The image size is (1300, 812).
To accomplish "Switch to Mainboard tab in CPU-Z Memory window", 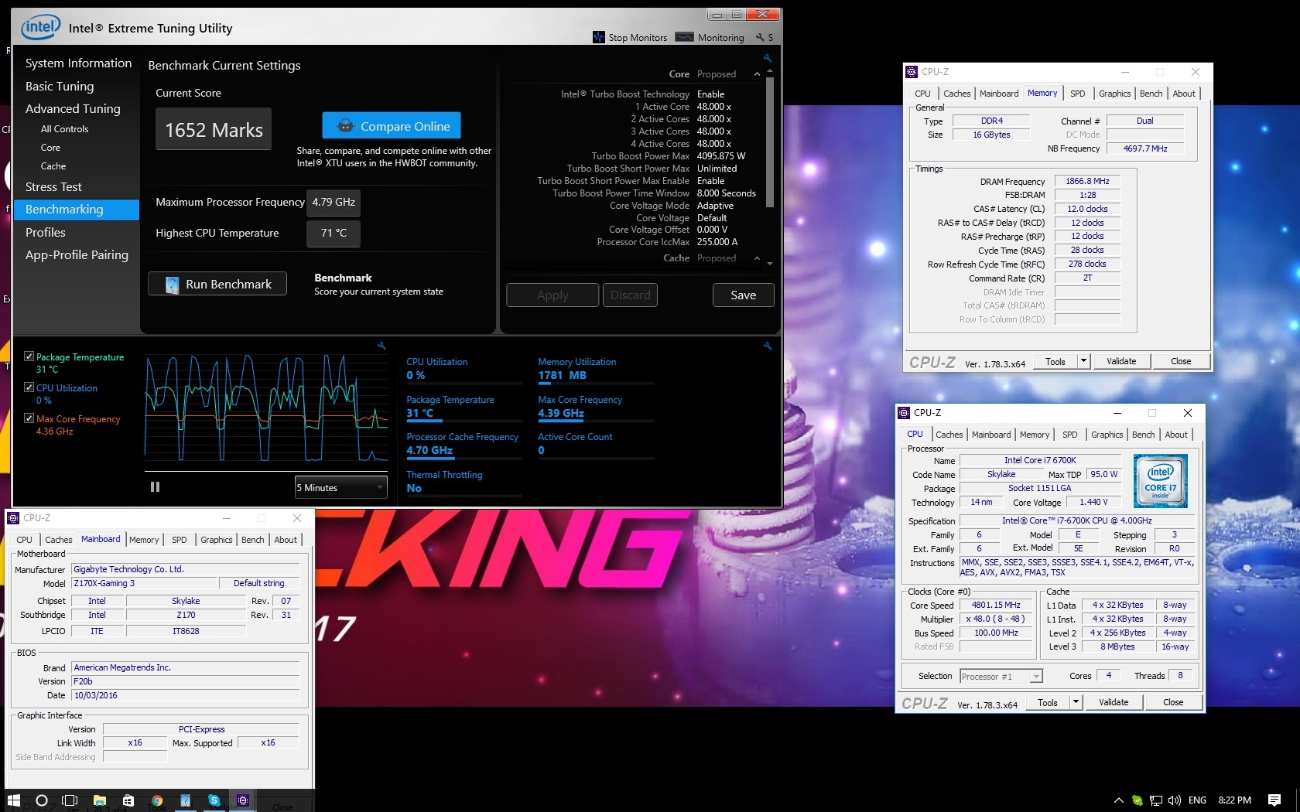I will click(x=998, y=94).
